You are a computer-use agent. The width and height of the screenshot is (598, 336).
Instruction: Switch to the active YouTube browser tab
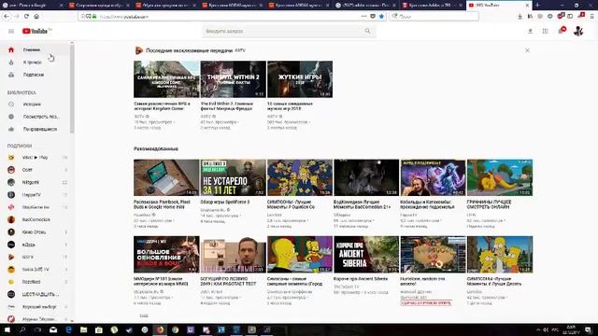[499, 6]
